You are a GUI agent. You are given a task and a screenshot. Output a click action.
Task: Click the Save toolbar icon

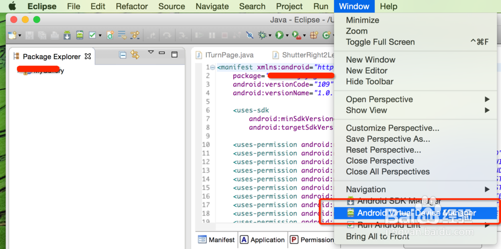30,35
